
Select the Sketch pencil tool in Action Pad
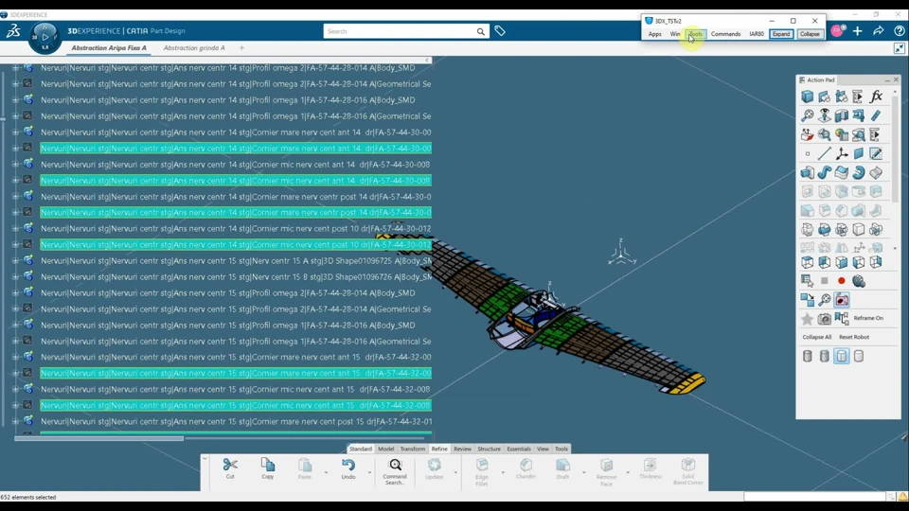point(876,153)
